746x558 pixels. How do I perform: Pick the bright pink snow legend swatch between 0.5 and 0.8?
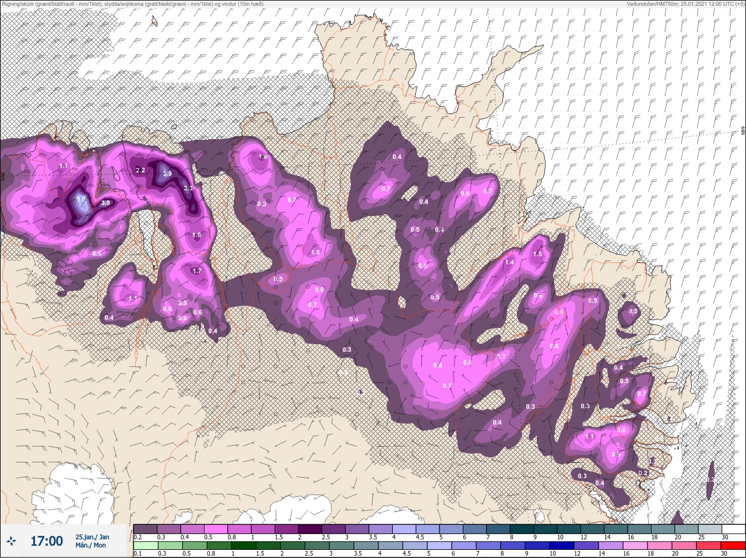coord(217,529)
